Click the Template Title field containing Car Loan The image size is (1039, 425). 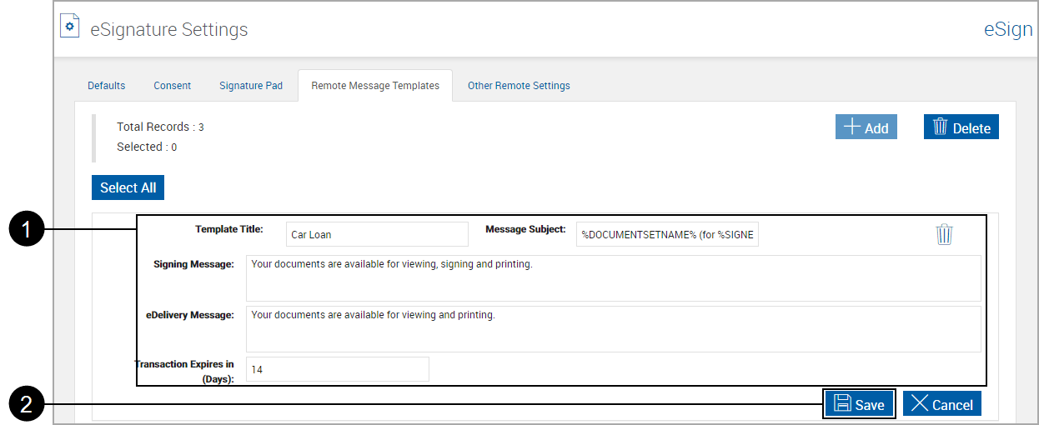point(377,234)
